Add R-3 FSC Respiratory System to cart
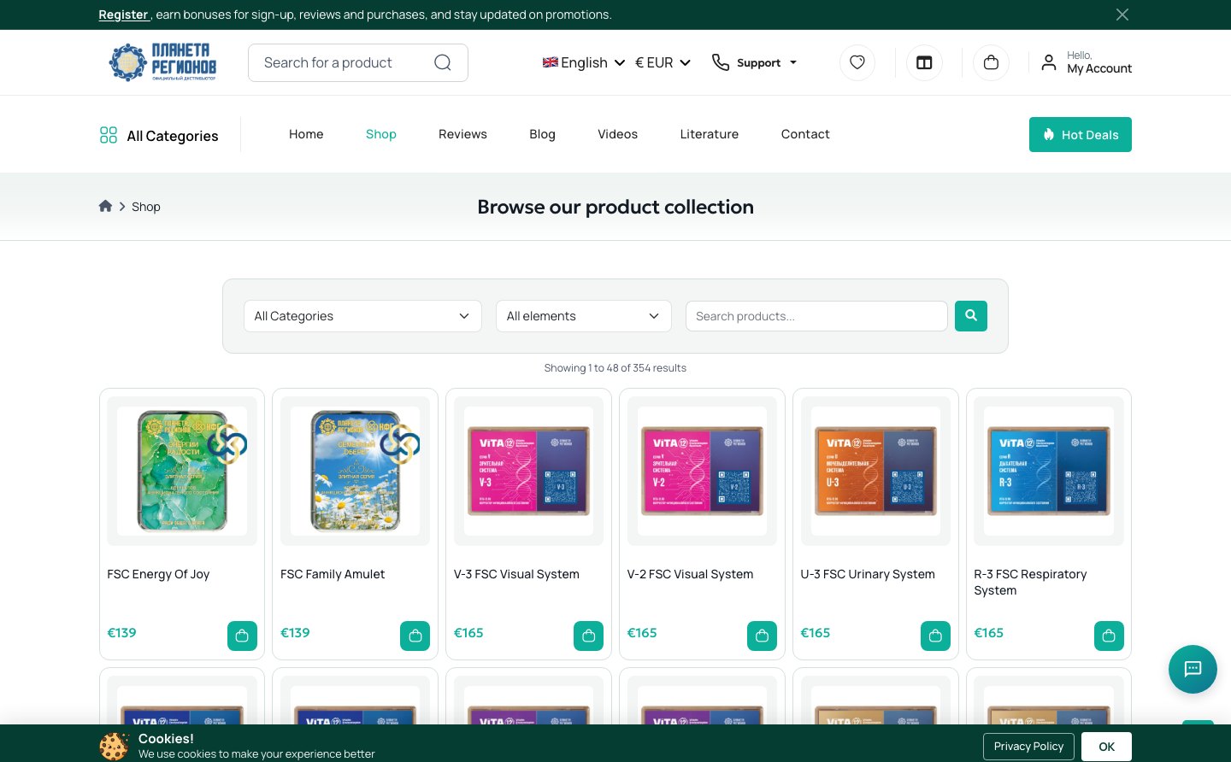The image size is (1231, 762). 1109,636
